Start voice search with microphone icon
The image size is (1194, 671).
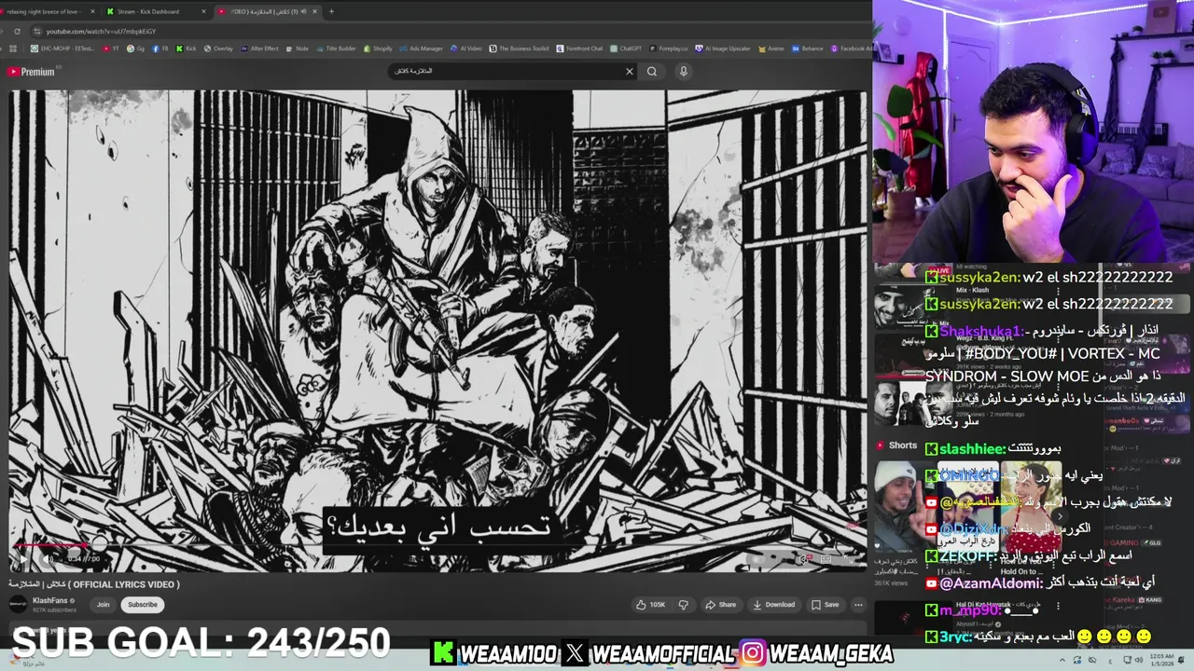click(684, 71)
